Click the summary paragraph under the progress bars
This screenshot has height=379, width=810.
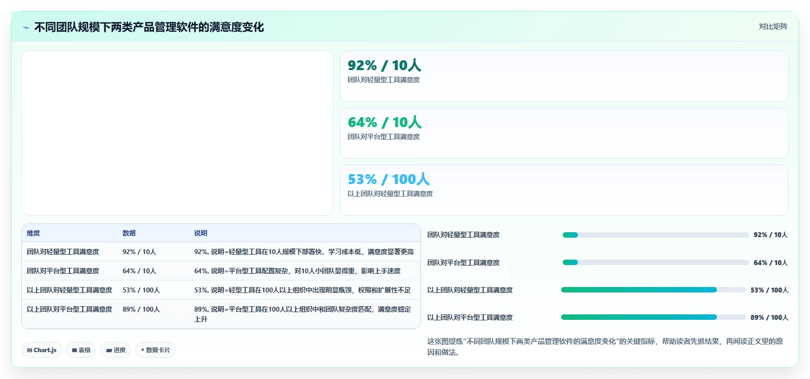coord(606,347)
